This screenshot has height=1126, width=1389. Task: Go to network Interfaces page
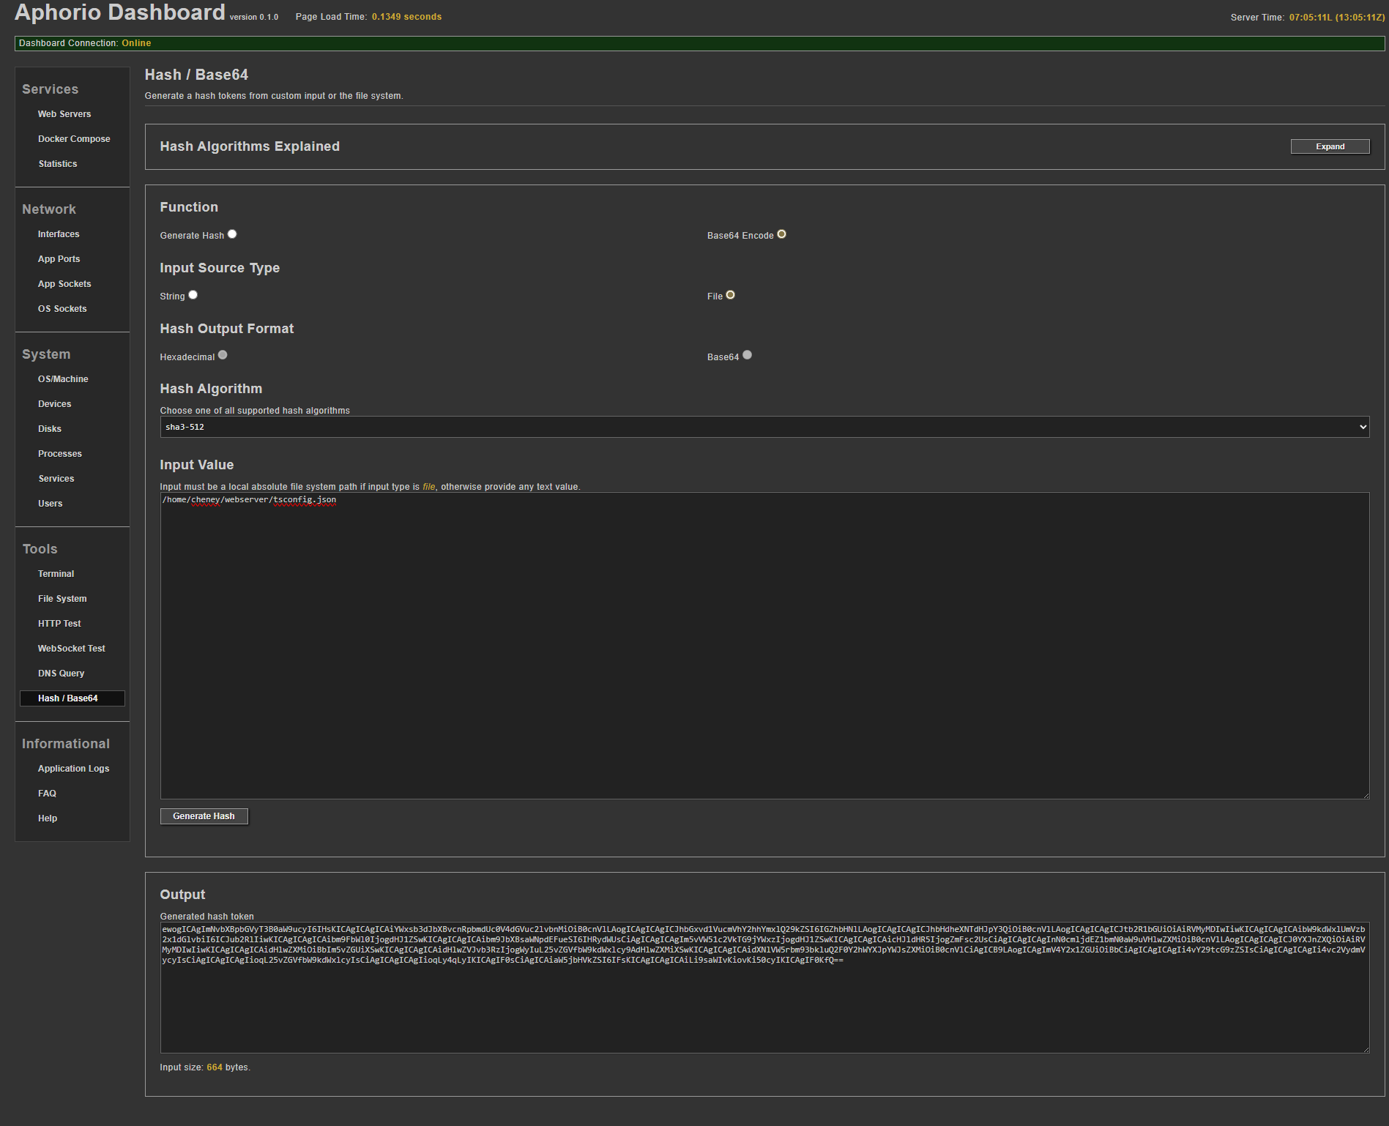coord(59,234)
